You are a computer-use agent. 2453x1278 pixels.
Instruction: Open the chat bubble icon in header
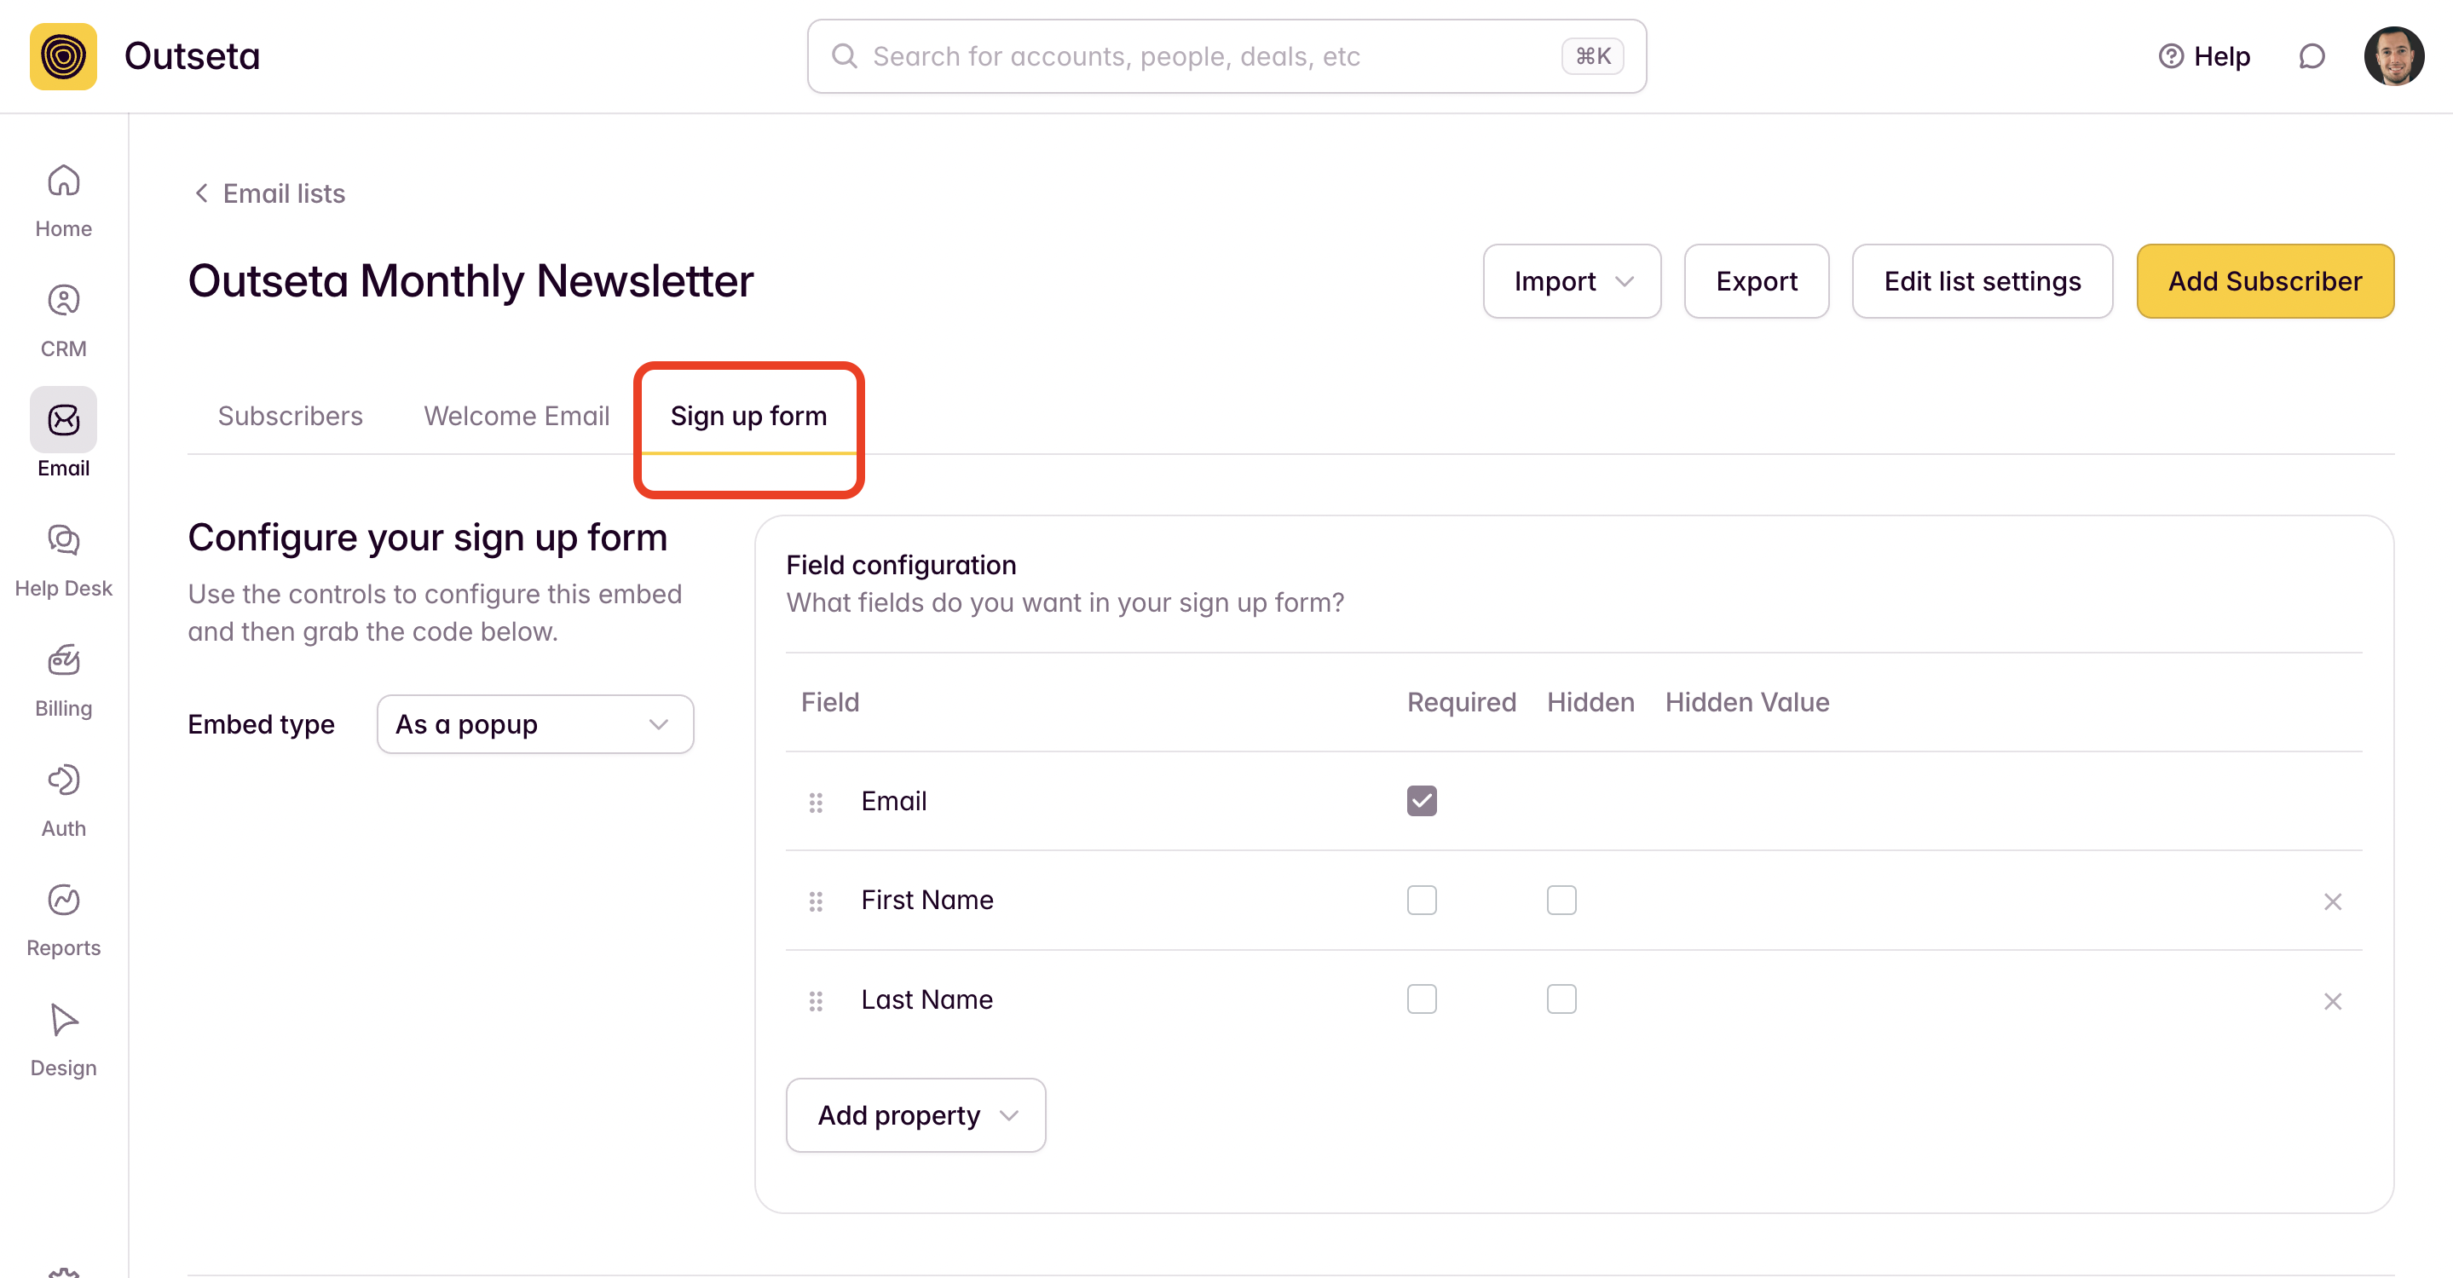2312,56
